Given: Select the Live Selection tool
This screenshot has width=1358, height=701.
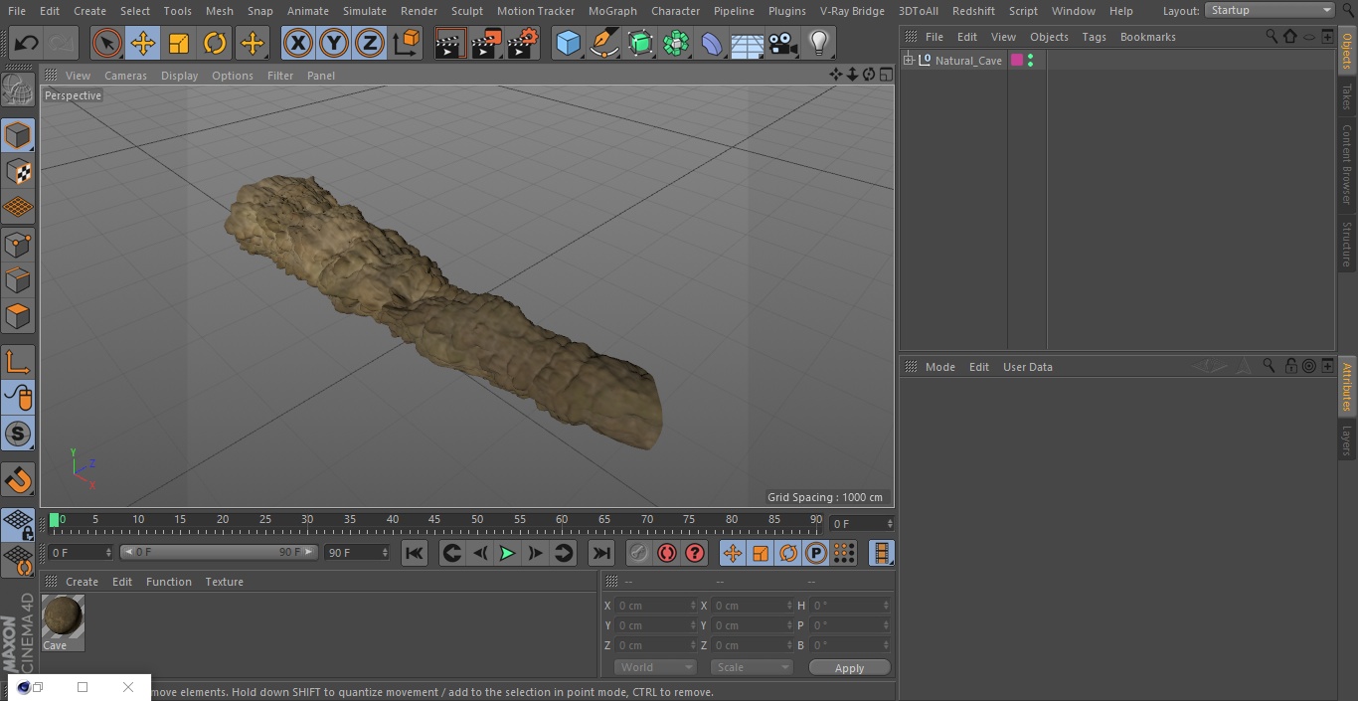Looking at the screenshot, I should click(107, 44).
